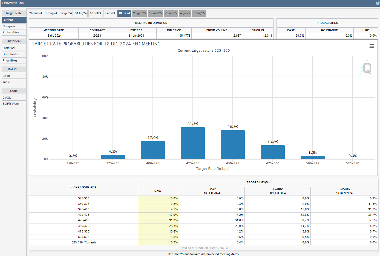This screenshot has height=256, width=380.
Task: Click the Twitter bird icon
Action: 378,3
